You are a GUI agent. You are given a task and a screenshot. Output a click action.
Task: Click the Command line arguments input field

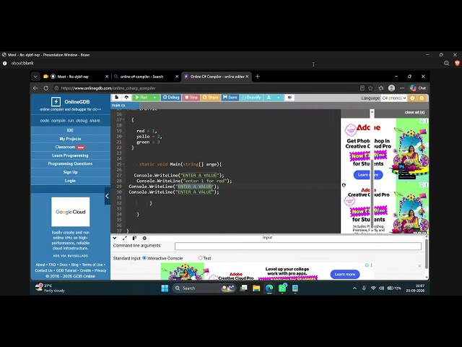pos(298,246)
